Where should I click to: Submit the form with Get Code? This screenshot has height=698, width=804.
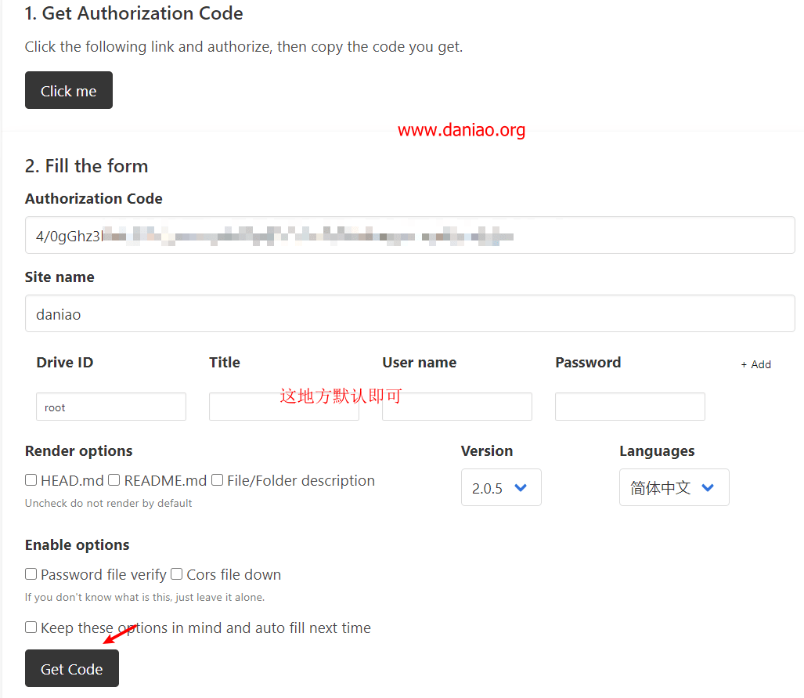[x=72, y=668]
